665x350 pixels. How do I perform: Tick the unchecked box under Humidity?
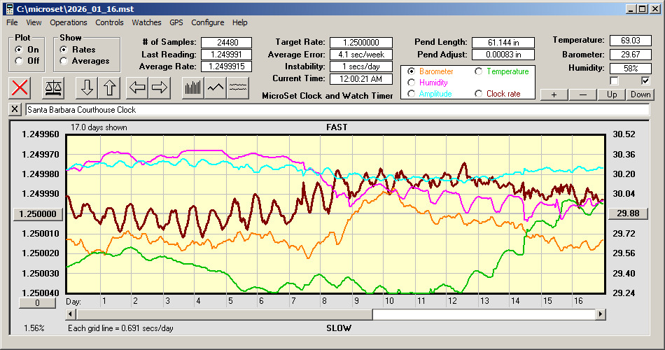point(615,80)
